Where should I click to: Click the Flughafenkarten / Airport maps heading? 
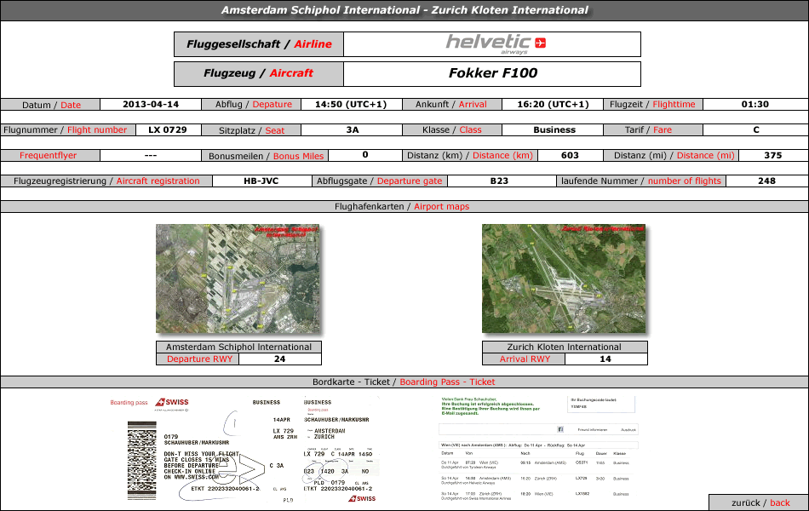(x=402, y=206)
